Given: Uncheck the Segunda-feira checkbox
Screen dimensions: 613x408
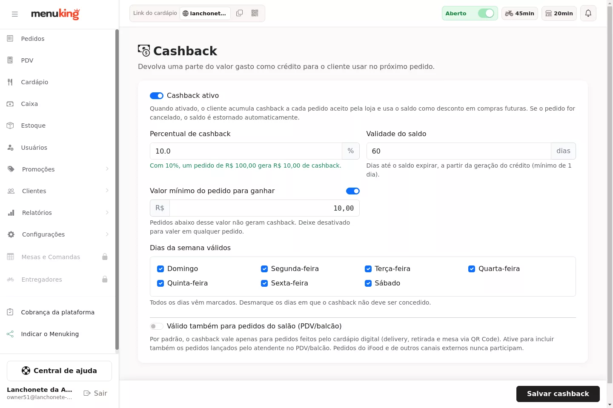Looking at the screenshot, I should [x=264, y=269].
